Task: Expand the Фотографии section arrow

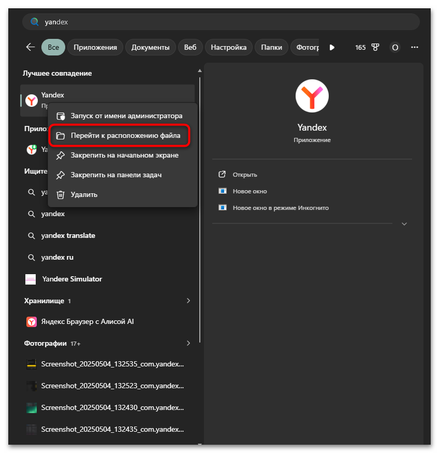Action: (x=188, y=343)
